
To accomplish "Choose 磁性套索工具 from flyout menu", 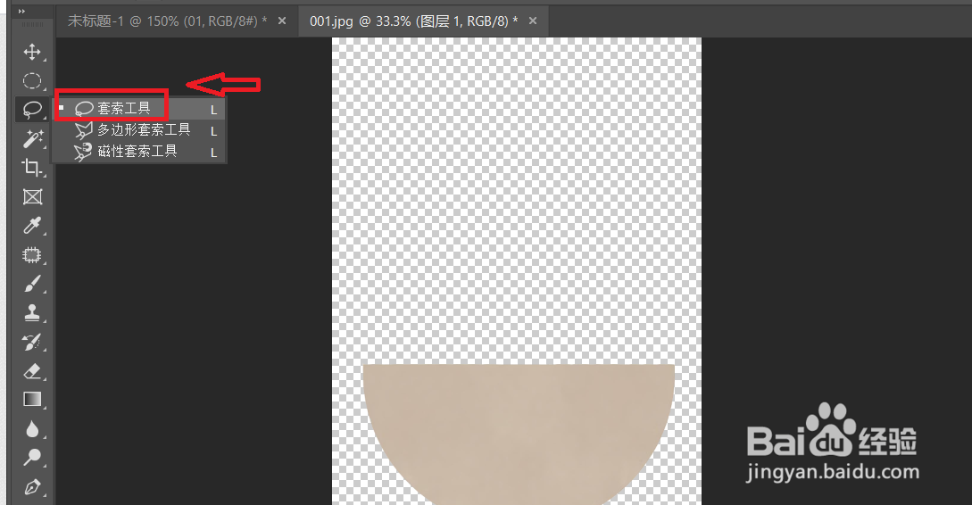I will [x=139, y=151].
